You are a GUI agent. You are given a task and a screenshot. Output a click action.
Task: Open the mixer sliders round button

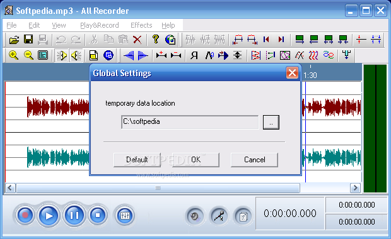pos(125,215)
